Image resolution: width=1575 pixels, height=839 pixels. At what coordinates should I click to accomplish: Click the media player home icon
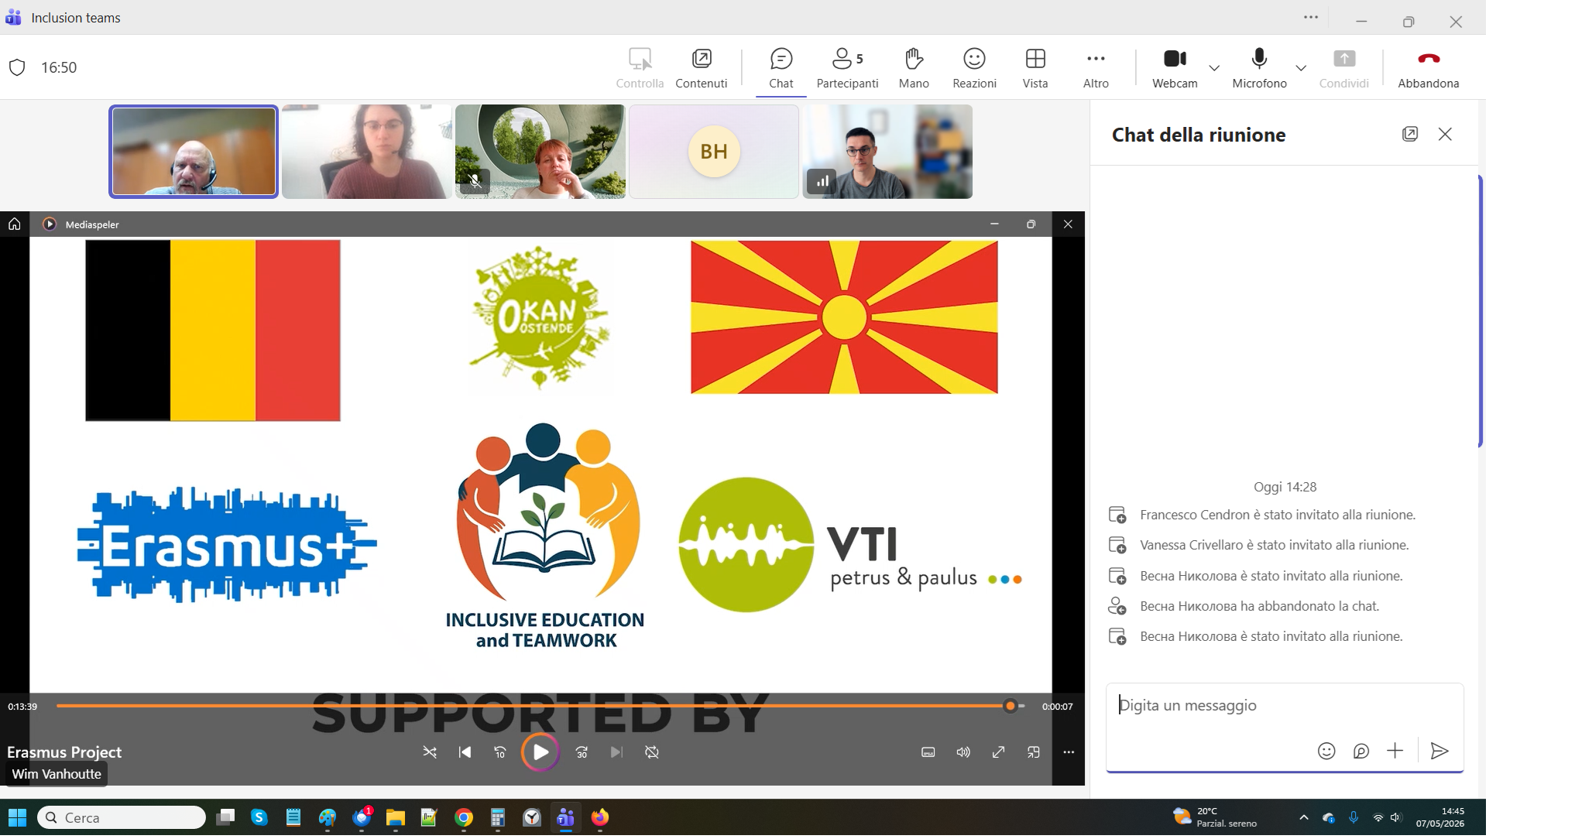pyautogui.click(x=14, y=224)
